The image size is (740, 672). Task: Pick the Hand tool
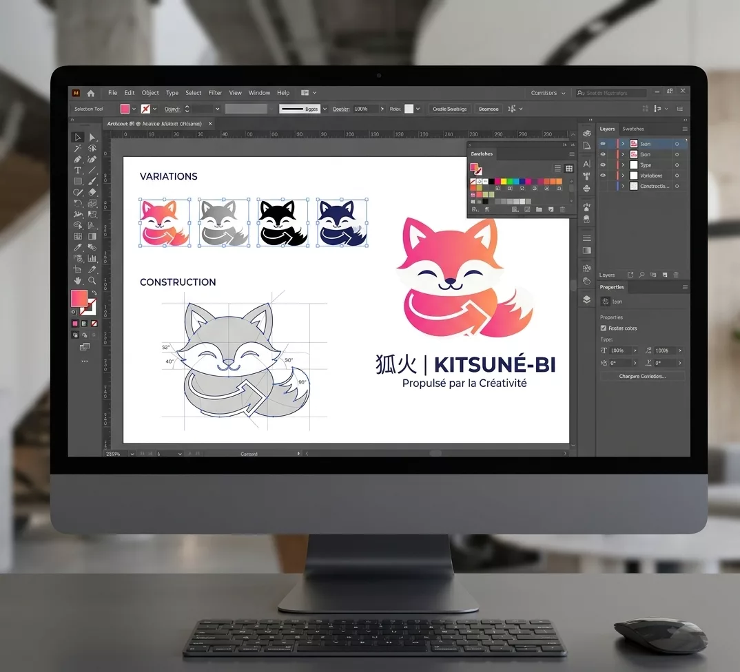pos(77,281)
